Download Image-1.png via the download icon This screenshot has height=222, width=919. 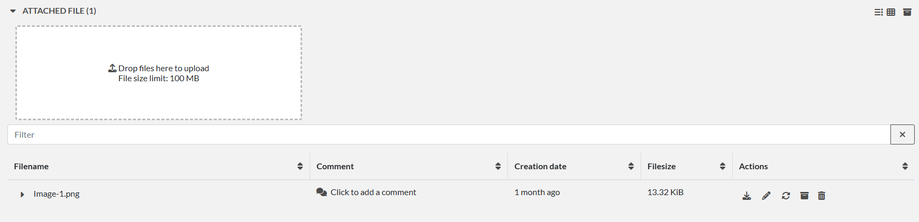pyautogui.click(x=747, y=196)
